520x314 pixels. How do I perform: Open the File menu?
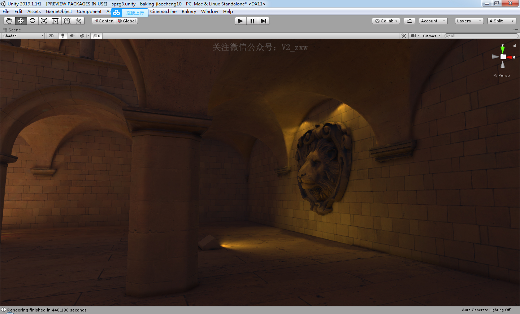6,12
